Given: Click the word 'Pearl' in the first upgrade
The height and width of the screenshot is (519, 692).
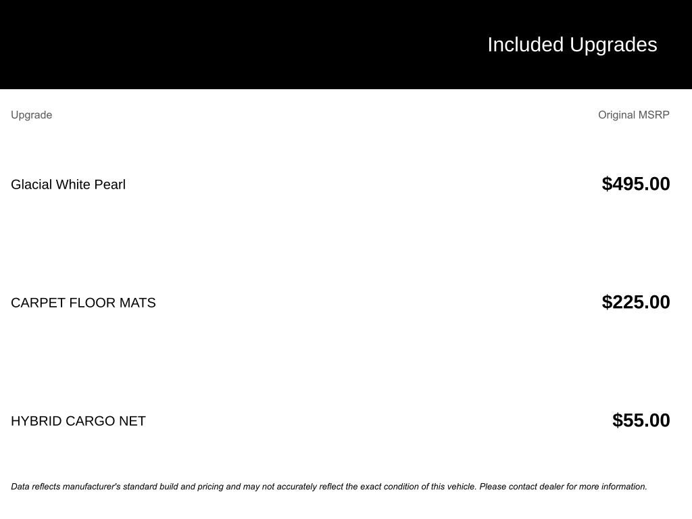Looking at the screenshot, I should (x=109, y=184).
